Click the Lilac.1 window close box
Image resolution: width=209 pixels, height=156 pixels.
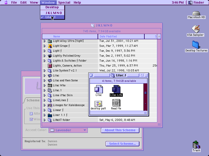pos(91,75)
